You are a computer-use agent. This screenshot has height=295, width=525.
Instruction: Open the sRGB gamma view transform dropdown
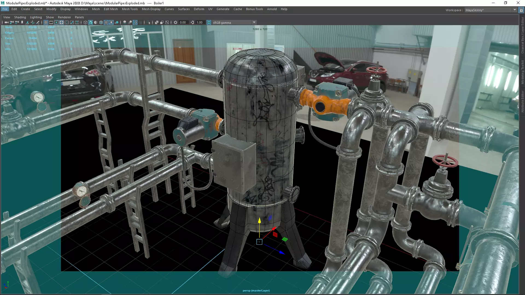click(x=254, y=22)
